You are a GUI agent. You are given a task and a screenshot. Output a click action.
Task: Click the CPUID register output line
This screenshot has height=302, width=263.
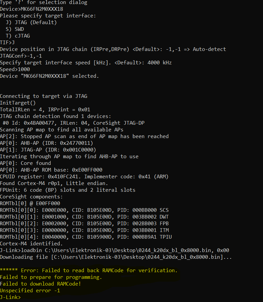point(84,177)
